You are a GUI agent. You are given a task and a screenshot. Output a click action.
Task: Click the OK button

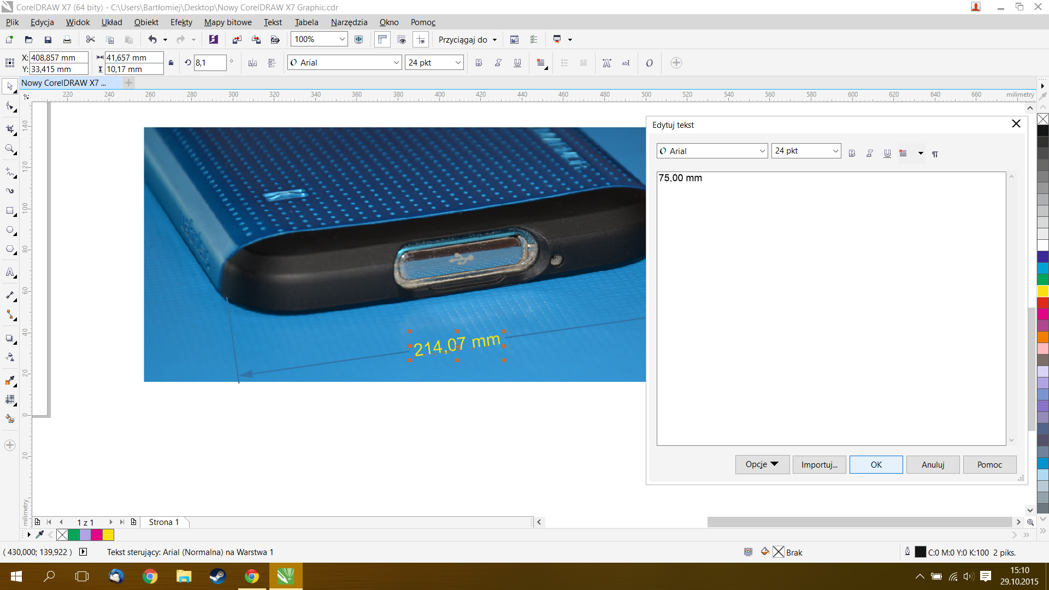tap(876, 464)
